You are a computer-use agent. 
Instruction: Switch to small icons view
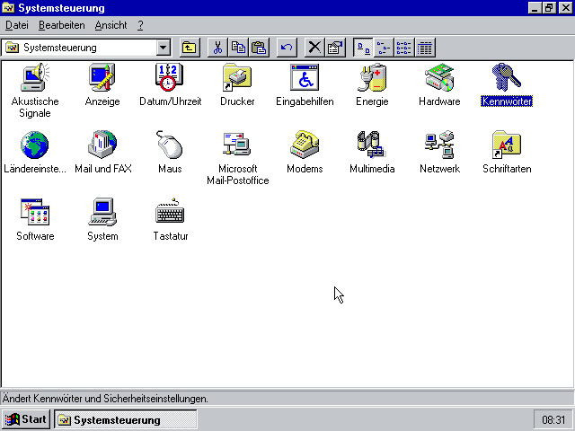click(x=384, y=48)
